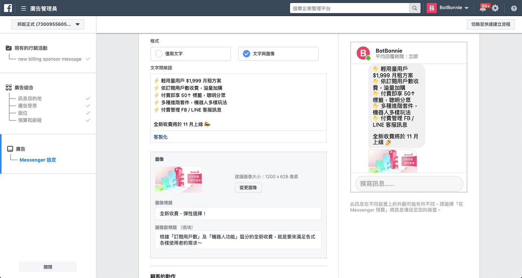Open 廣告管理員 title menu
The image size is (522, 278).
[x=44, y=8]
